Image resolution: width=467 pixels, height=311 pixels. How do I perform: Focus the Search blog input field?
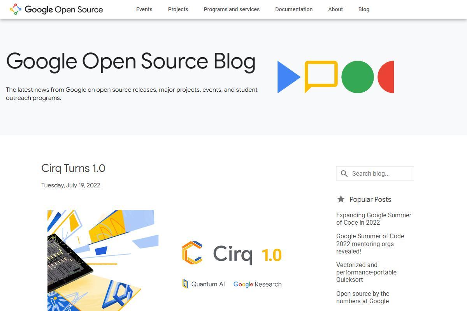coord(375,173)
